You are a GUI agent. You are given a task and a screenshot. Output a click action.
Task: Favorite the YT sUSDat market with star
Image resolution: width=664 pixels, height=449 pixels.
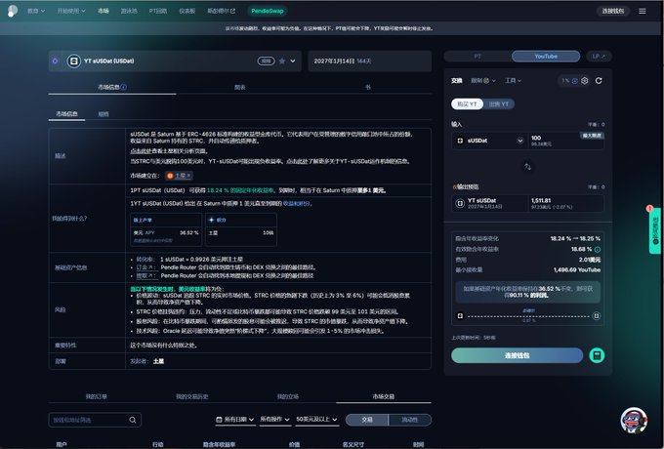click(282, 61)
